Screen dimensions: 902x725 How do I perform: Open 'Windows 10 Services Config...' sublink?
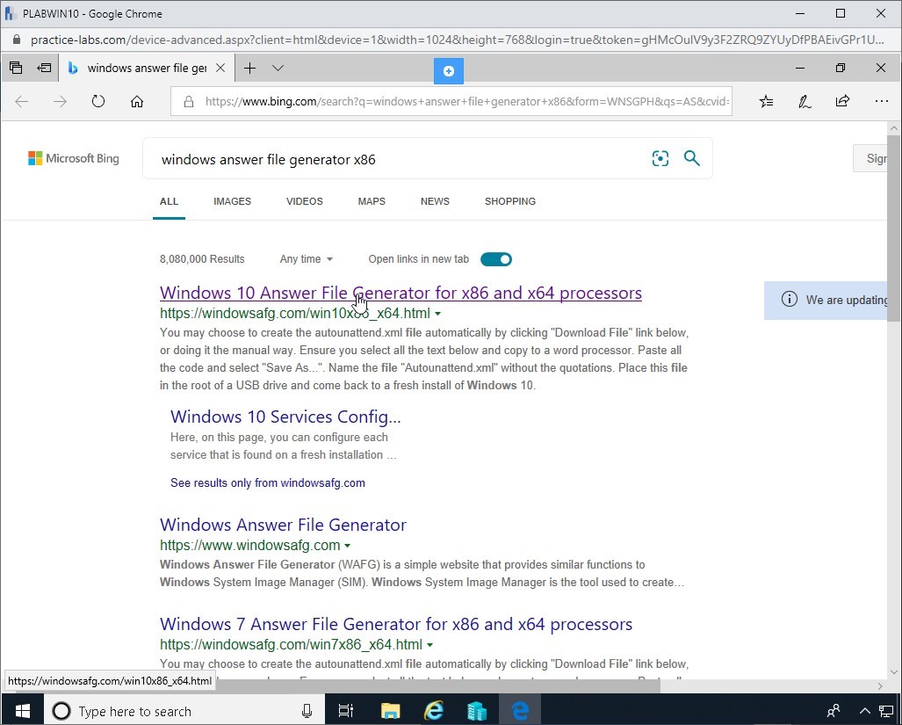point(285,417)
